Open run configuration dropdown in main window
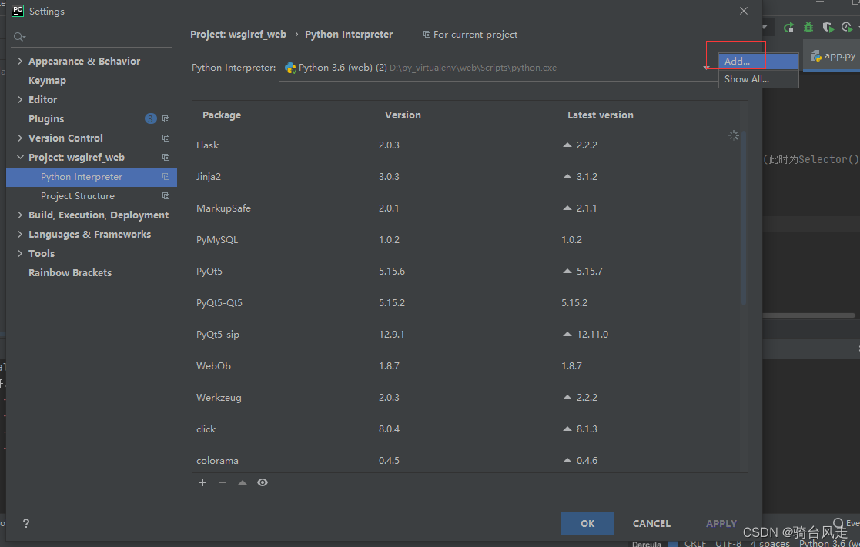Screen dimensions: 860x547 point(765,28)
